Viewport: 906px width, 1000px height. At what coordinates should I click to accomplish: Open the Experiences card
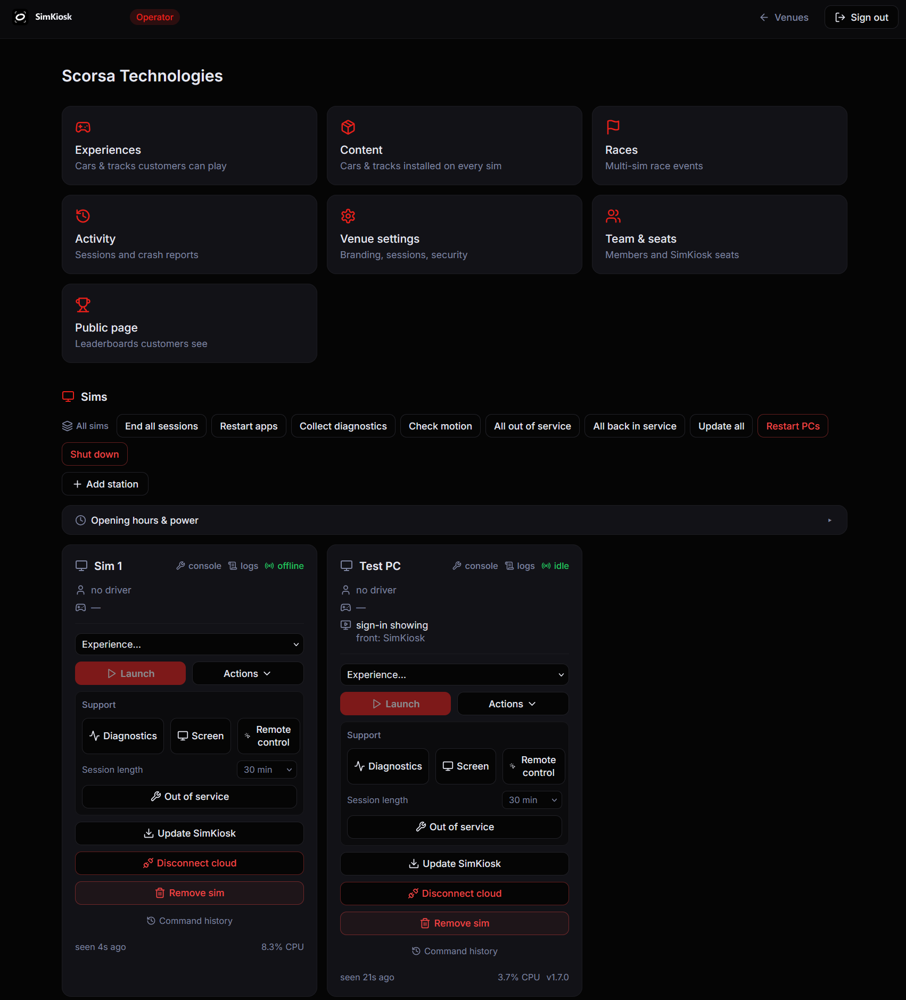(x=190, y=146)
